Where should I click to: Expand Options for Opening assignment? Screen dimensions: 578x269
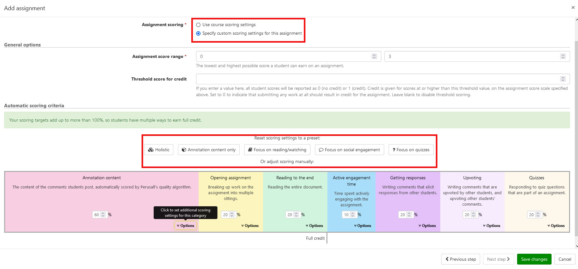(x=250, y=226)
